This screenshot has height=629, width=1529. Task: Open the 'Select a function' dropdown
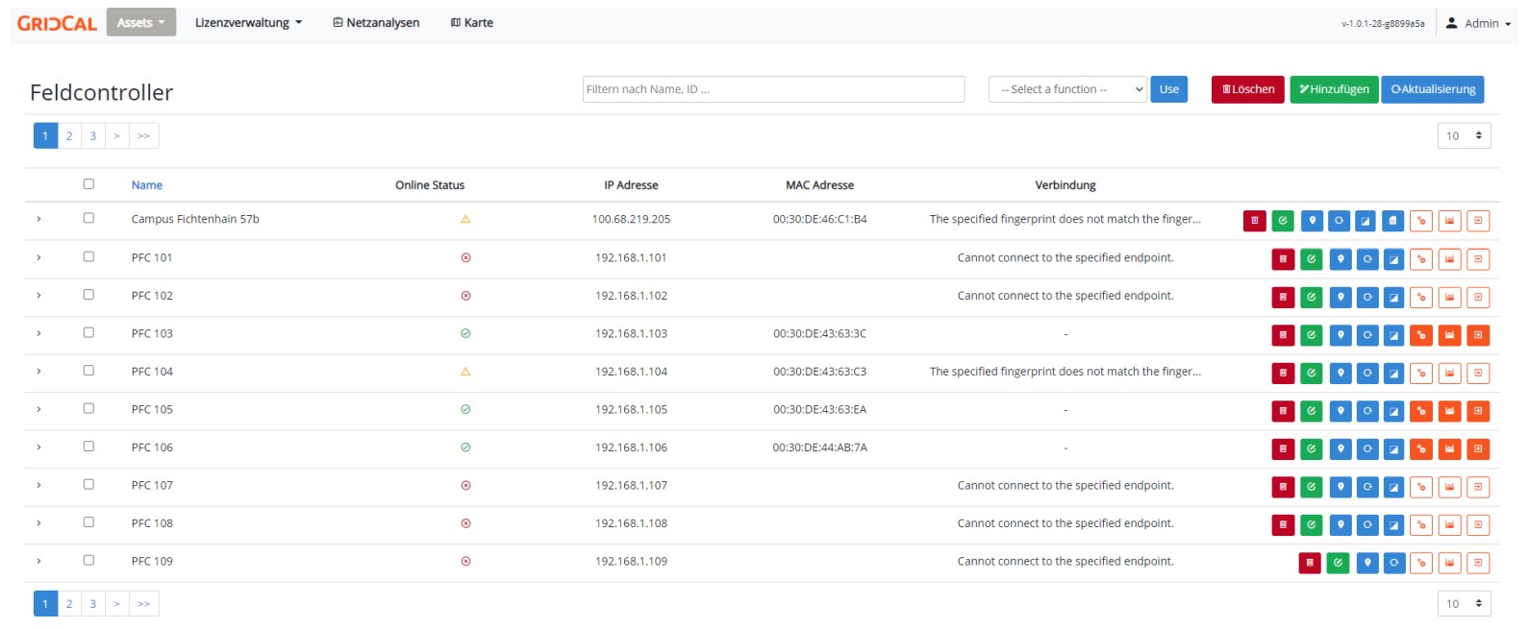point(1066,89)
